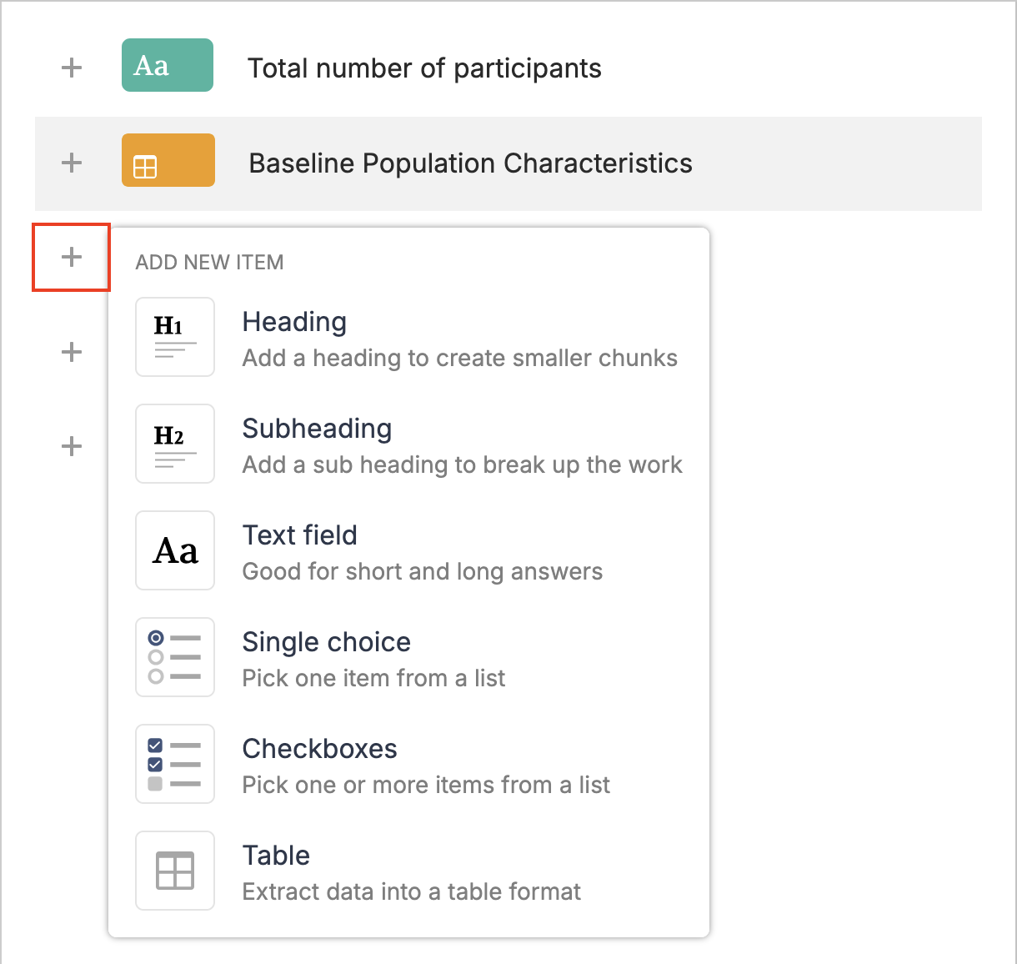
Task: Click the green Aa text field badge
Action: coord(168,65)
